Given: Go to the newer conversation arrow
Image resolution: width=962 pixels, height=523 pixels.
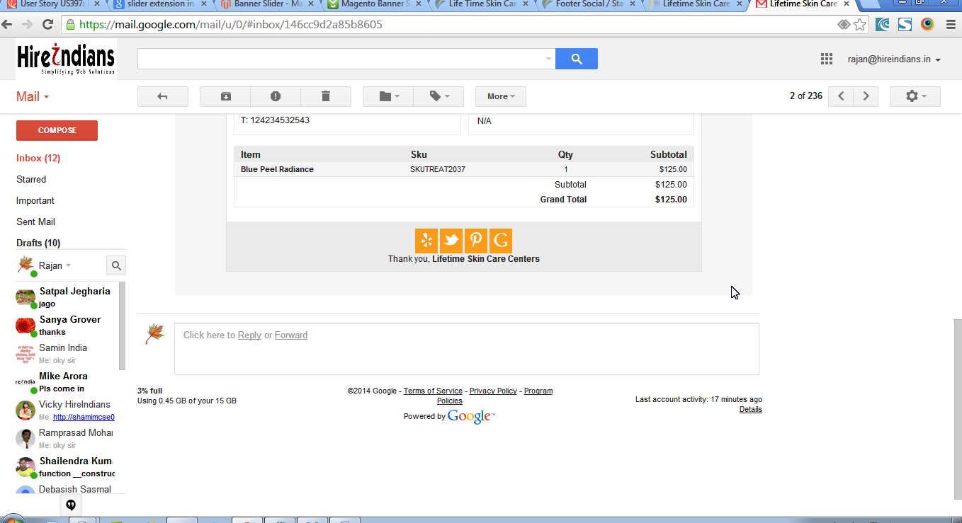Looking at the screenshot, I should tap(841, 96).
